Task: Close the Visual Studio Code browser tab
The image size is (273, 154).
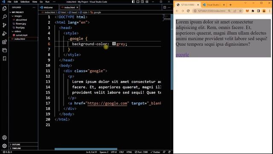Action: coord(224,5)
